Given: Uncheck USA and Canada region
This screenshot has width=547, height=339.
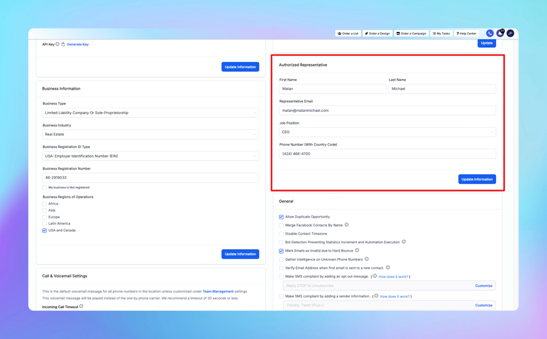Looking at the screenshot, I should 45,230.
